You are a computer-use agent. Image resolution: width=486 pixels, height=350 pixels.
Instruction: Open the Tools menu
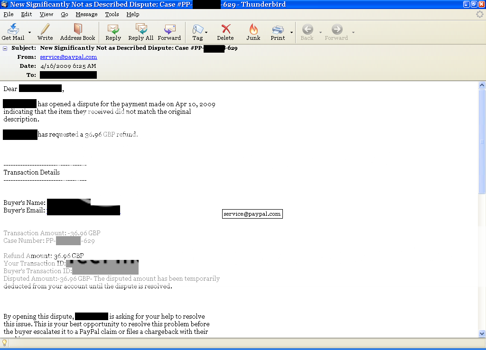coord(112,14)
